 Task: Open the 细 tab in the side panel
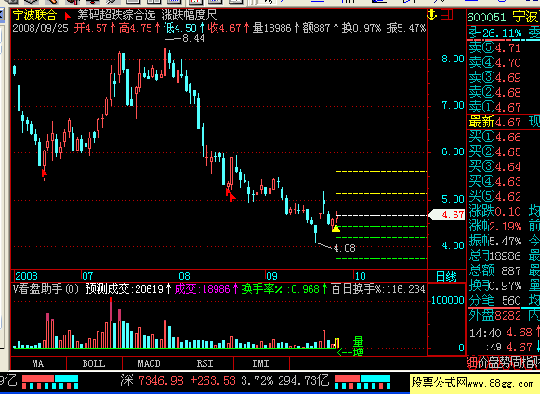click(471, 363)
